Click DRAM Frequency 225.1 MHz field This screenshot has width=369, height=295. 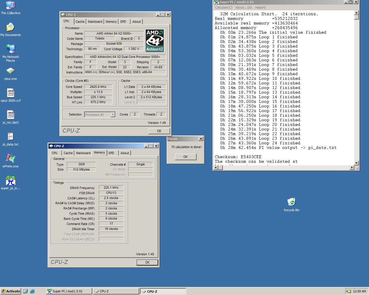pos(111,188)
